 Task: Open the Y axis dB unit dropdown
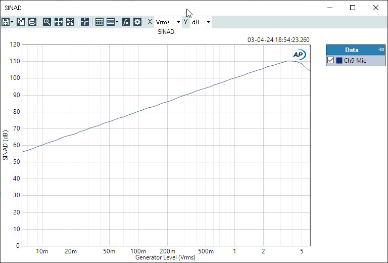[x=201, y=22]
